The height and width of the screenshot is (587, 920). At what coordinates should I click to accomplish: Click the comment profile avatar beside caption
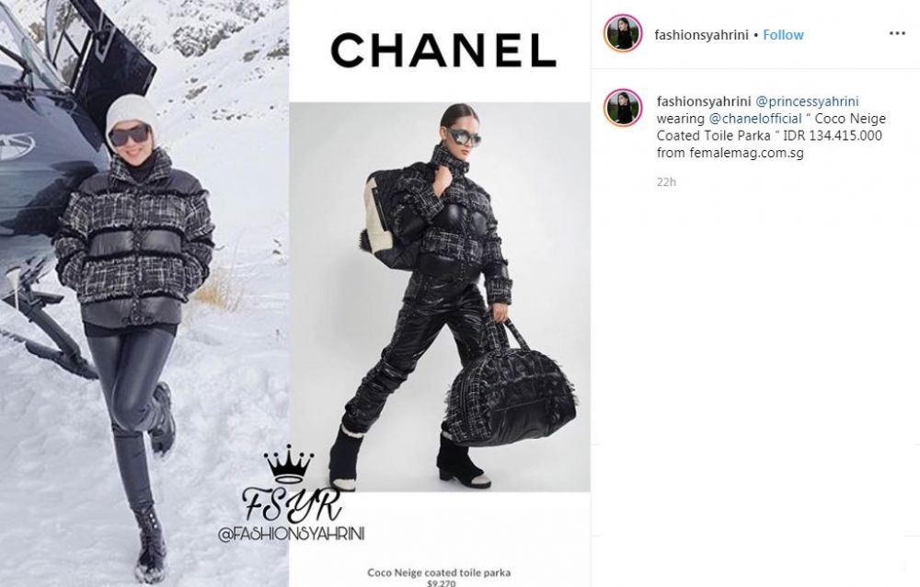coord(623,108)
